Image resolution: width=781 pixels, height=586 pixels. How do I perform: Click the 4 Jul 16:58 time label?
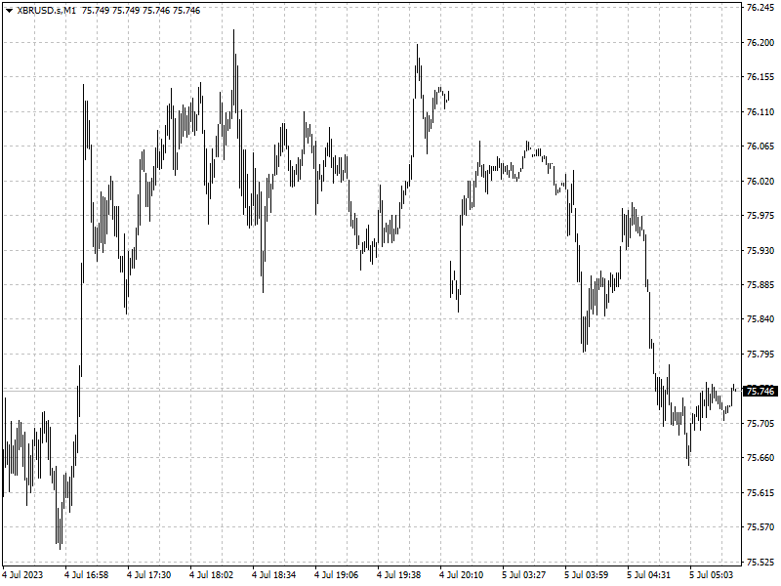coord(87,575)
